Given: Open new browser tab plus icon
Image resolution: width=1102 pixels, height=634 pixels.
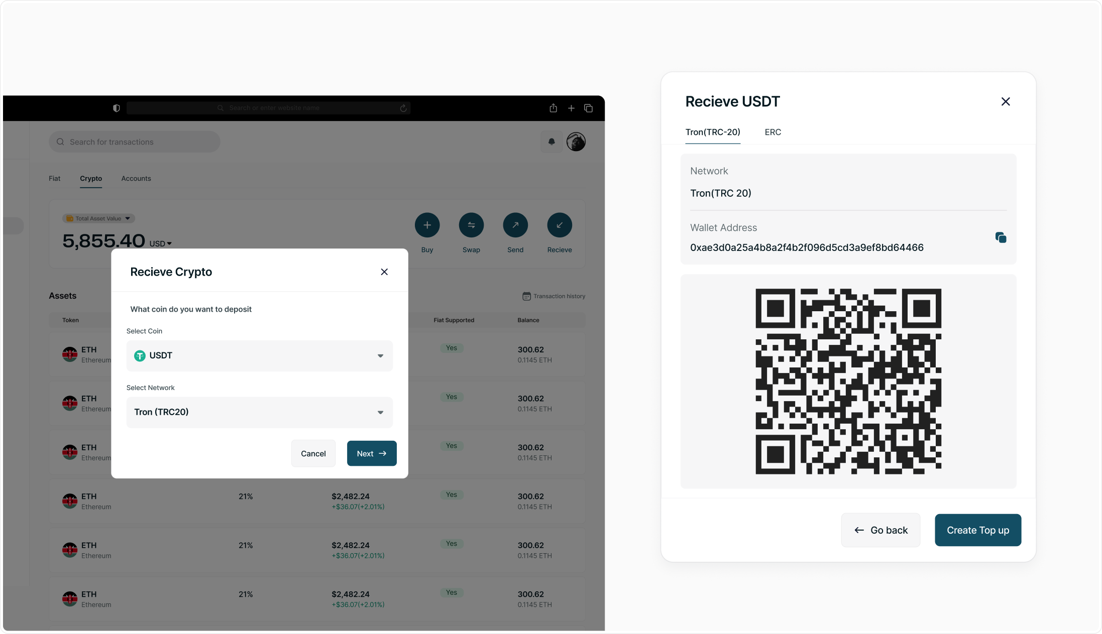Looking at the screenshot, I should [571, 108].
